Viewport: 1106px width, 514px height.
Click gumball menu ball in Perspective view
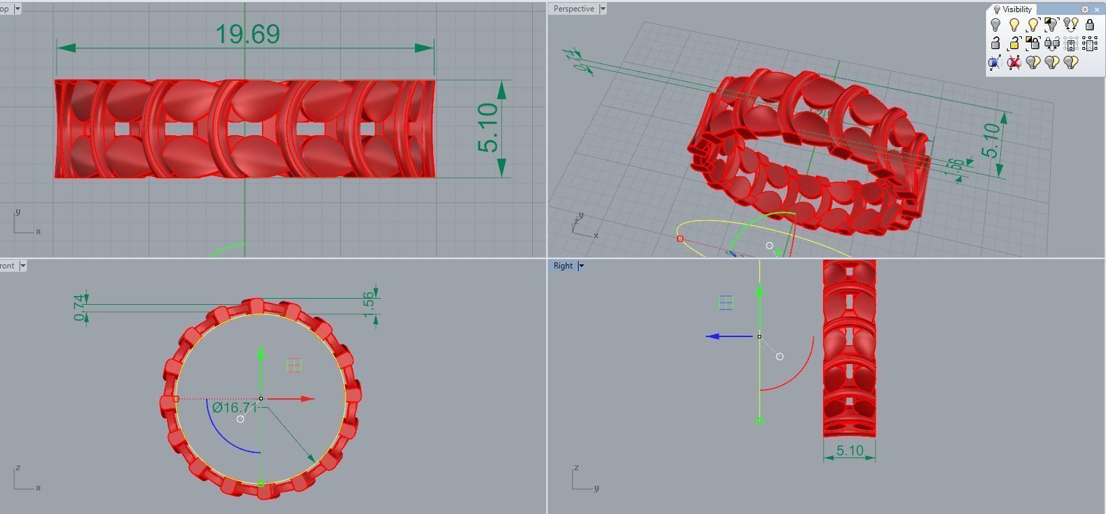[x=770, y=246]
